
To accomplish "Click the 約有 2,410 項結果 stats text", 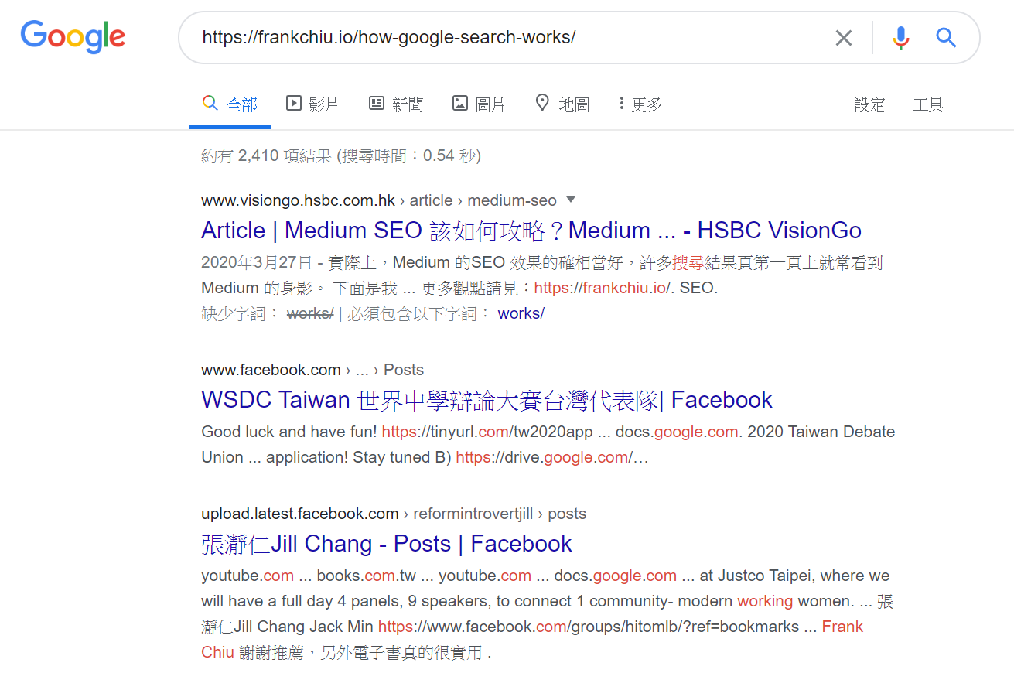I will point(341,155).
